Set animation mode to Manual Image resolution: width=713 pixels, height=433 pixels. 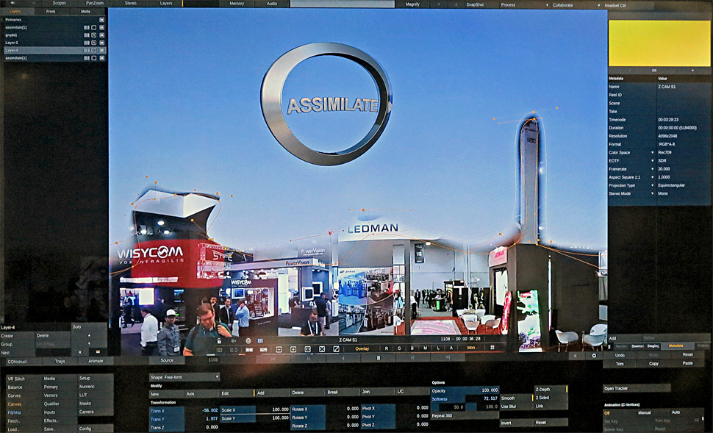coord(645,413)
